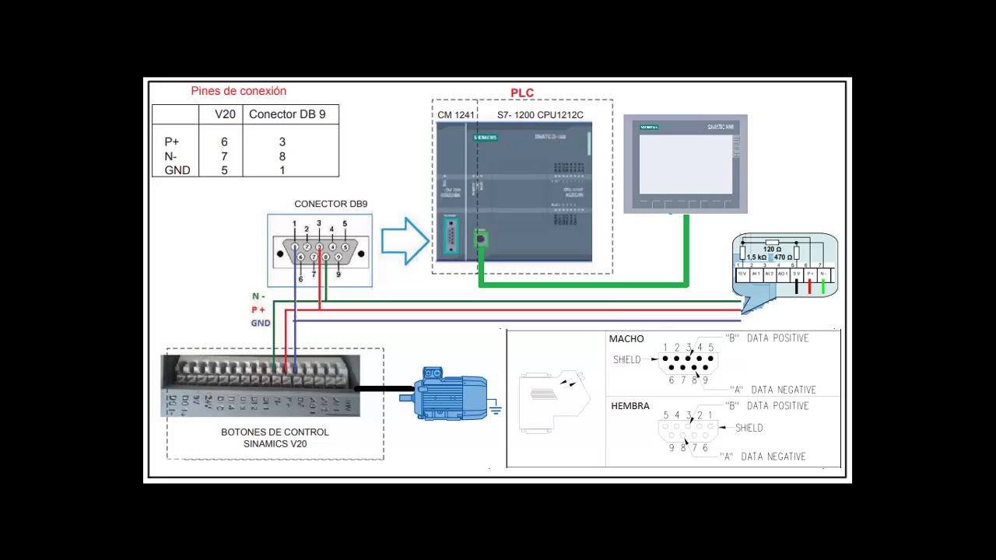Click the 'CM 1241' label
The height and width of the screenshot is (560, 996).
tap(456, 115)
